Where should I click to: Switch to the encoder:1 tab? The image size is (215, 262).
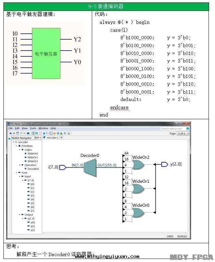tap(52, 138)
